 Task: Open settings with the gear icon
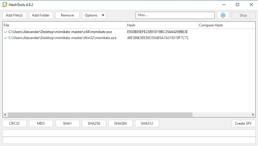pyautogui.click(x=223, y=15)
